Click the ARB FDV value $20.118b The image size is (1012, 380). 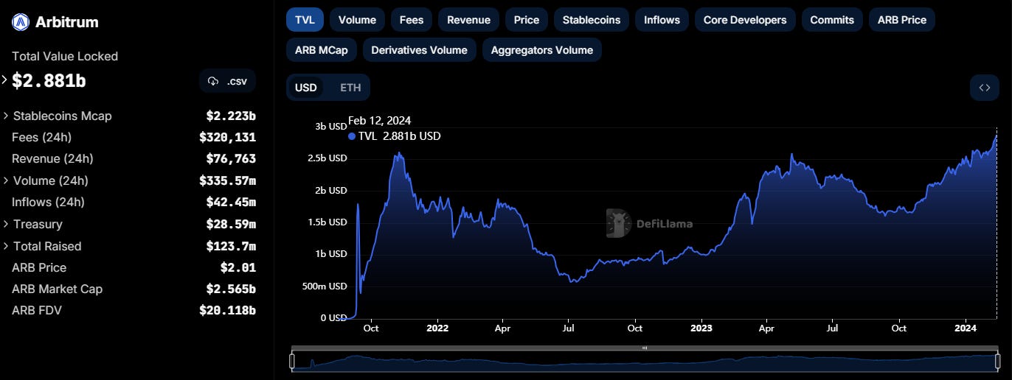(227, 311)
